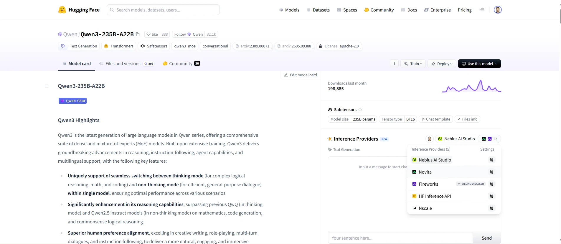Viewport: 561px width, 244px height.
Task: Click the NEW badge beside Inference Providers
Action: tap(385, 139)
